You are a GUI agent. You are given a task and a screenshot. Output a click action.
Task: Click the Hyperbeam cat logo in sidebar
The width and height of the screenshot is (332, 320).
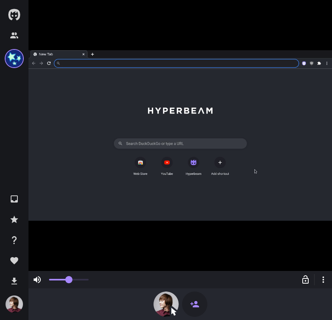pos(14,15)
